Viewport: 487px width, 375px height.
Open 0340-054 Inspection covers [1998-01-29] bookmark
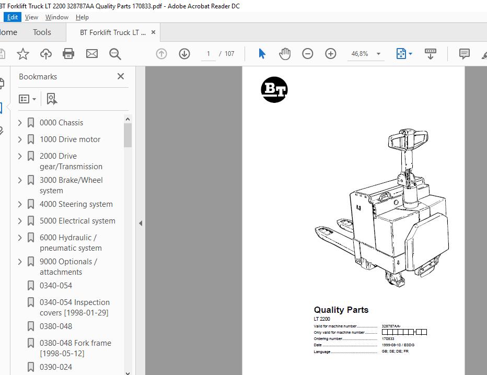[75, 307]
